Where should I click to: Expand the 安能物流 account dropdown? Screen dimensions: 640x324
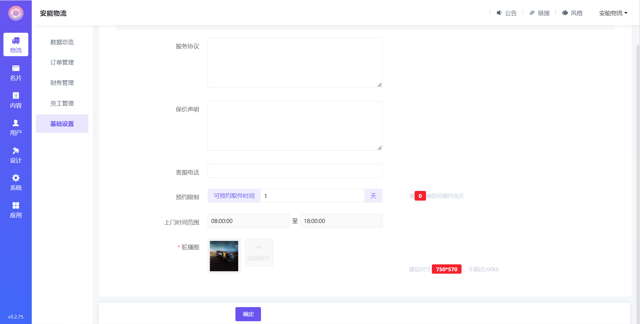(x=613, y=13)
